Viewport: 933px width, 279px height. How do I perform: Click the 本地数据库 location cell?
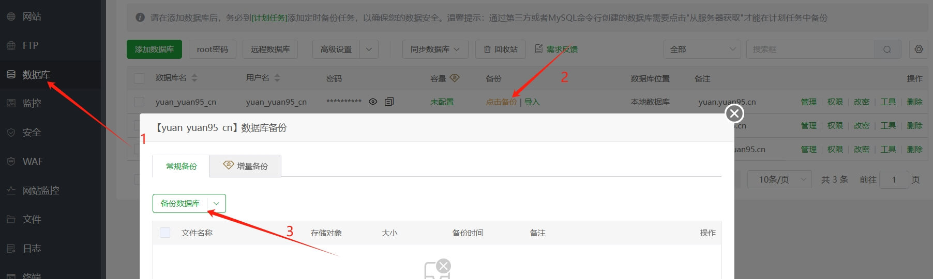pyautogui.click(x=650, y=102)
